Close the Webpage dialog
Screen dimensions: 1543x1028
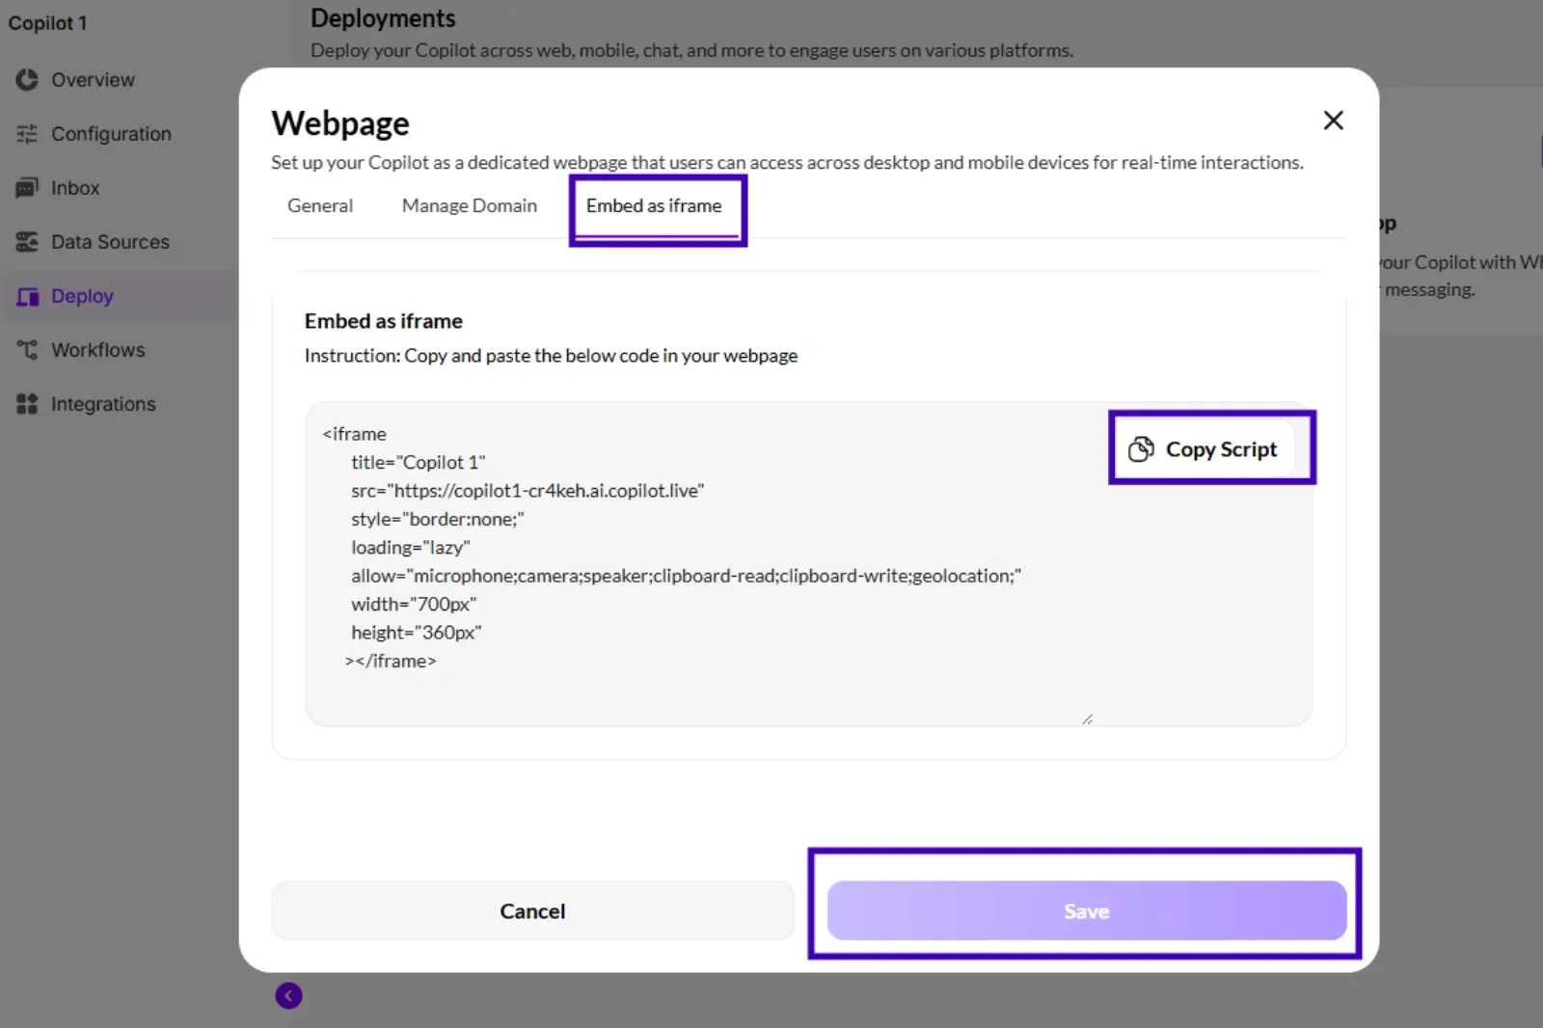tap(1333, 121)
